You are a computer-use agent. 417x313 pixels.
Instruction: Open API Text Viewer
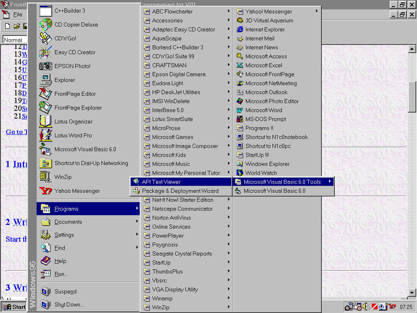pos(181,182)
